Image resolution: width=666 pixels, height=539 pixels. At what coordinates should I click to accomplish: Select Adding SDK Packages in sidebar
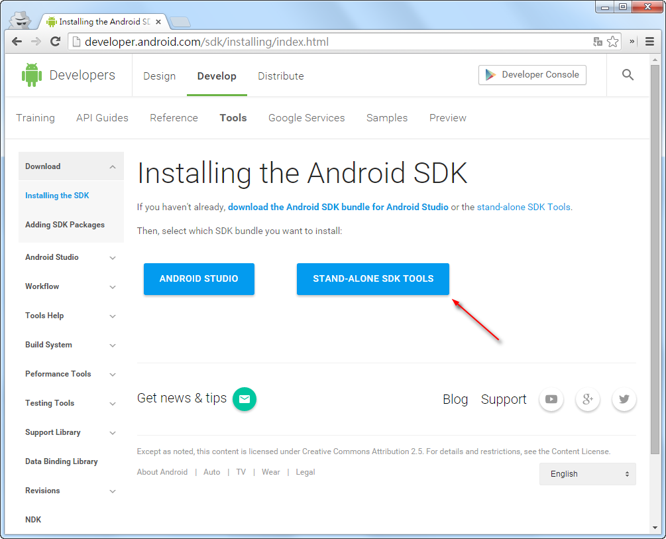64,225
